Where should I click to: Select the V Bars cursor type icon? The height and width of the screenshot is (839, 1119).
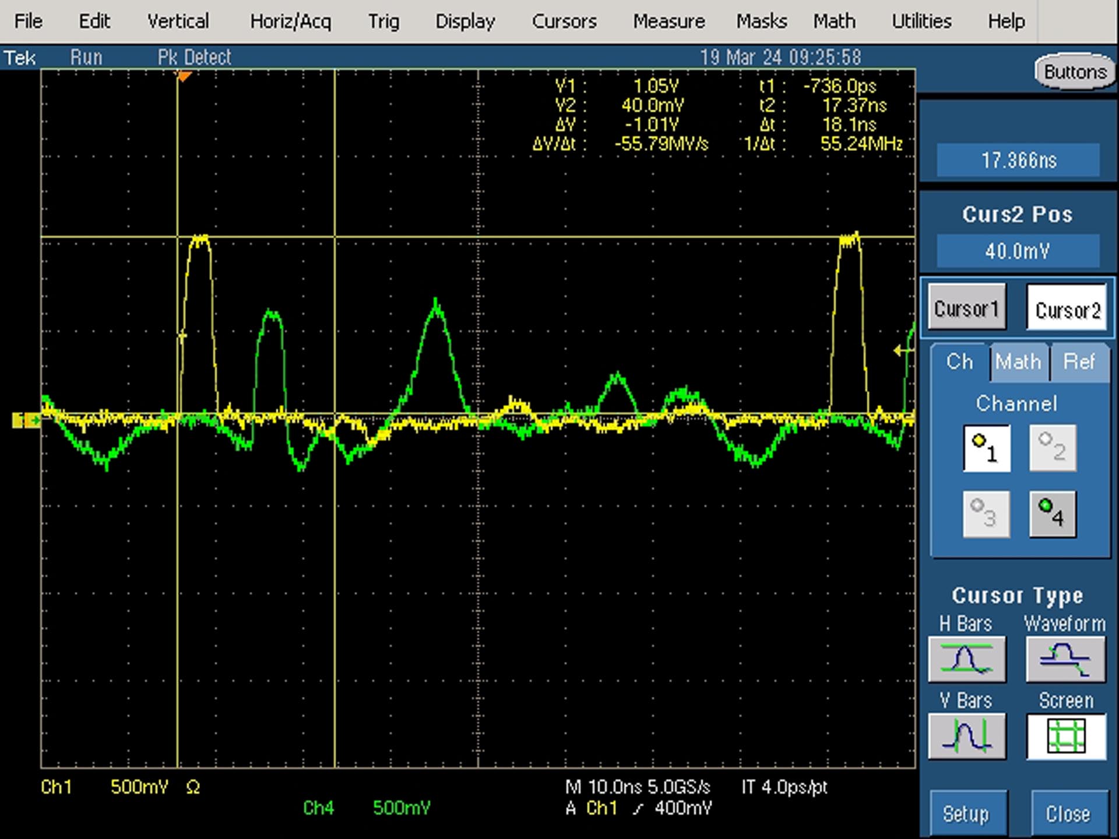click(x=967, y=736)
